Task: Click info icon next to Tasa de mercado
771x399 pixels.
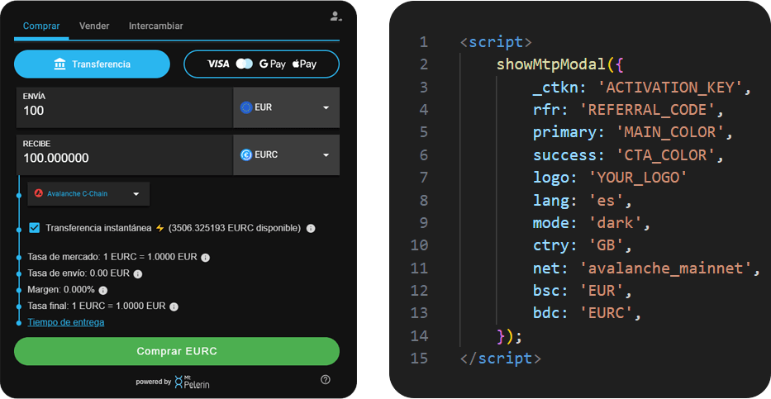Action: pos(205,258)
